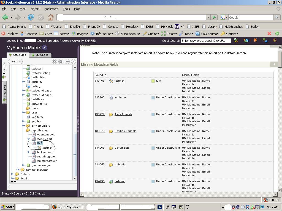The image size is (282, 211).
Task: Click the orange hippo icon in the Matrix header
Action: point(255,40)
